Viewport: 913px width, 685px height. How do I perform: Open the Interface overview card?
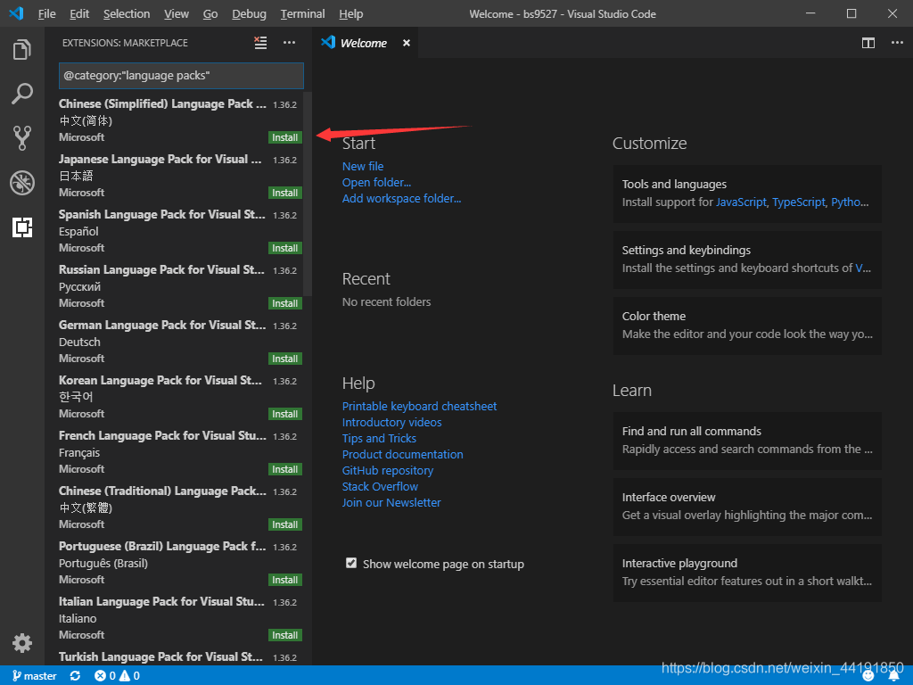(x=747, y=507)
